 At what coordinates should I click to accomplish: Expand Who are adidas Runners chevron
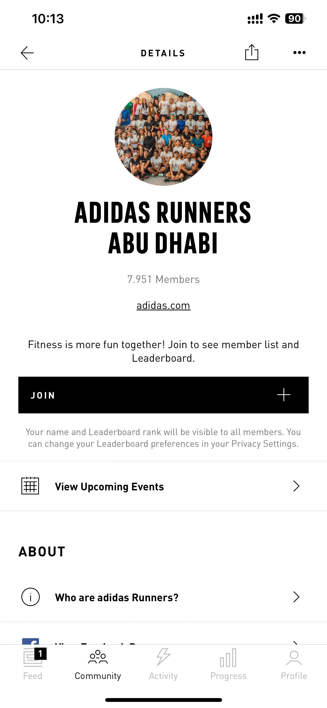296,597
